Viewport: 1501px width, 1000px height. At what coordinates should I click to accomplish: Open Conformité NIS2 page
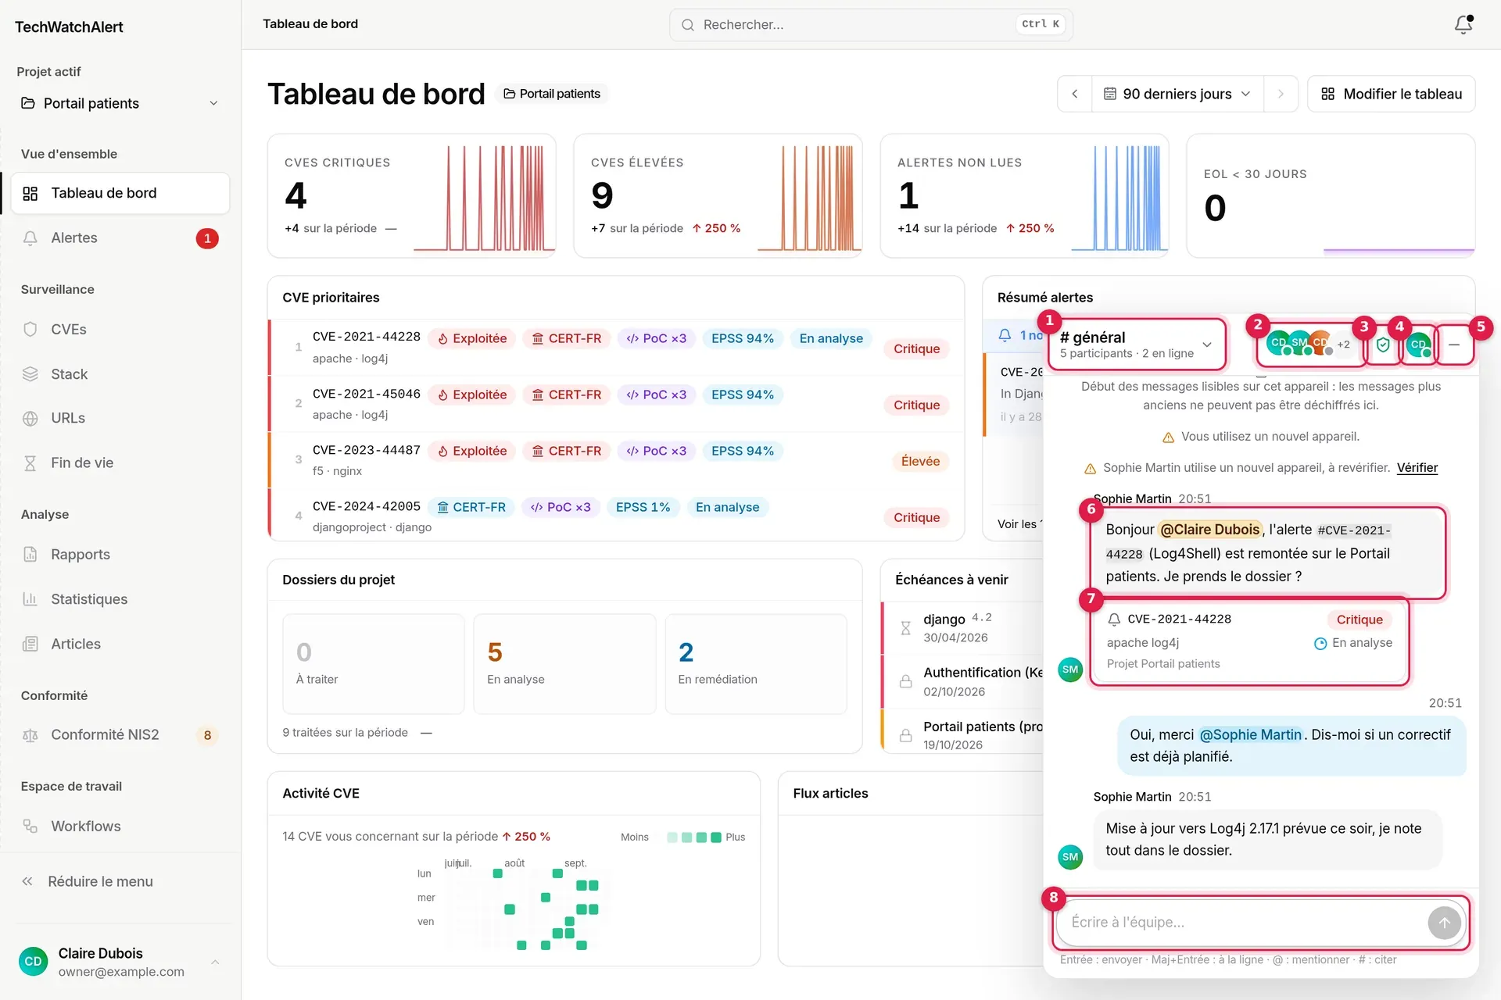click(x=120, y=735)
